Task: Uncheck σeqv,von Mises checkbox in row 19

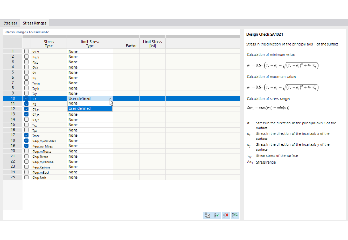Action: coord(27,146)
